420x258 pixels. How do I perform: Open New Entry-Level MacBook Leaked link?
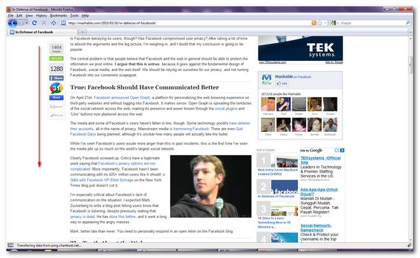pyautogui.click(x=277, y=172)
